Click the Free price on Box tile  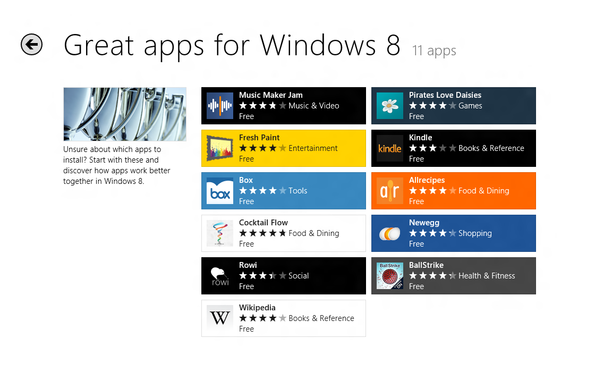[246, 201]
